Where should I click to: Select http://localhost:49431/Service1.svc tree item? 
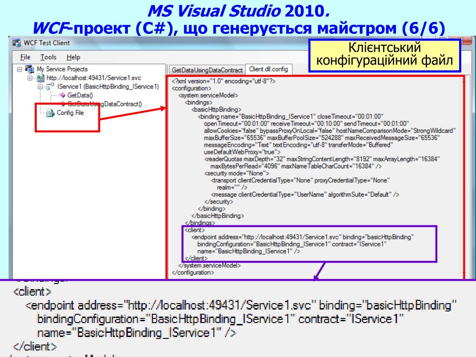[93, 78]
